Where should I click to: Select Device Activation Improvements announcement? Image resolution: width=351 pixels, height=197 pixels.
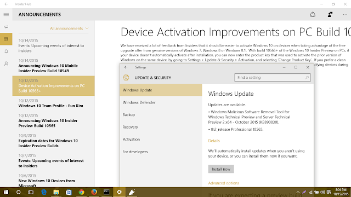coord(54,86)
